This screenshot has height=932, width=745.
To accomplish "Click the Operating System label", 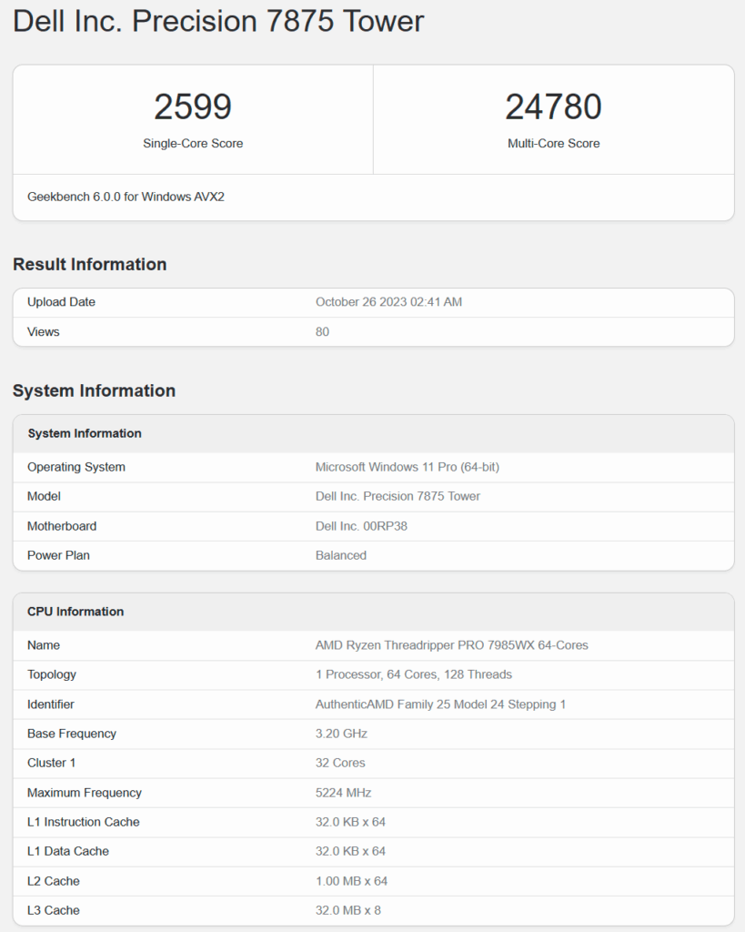I will tap(76, 467).
